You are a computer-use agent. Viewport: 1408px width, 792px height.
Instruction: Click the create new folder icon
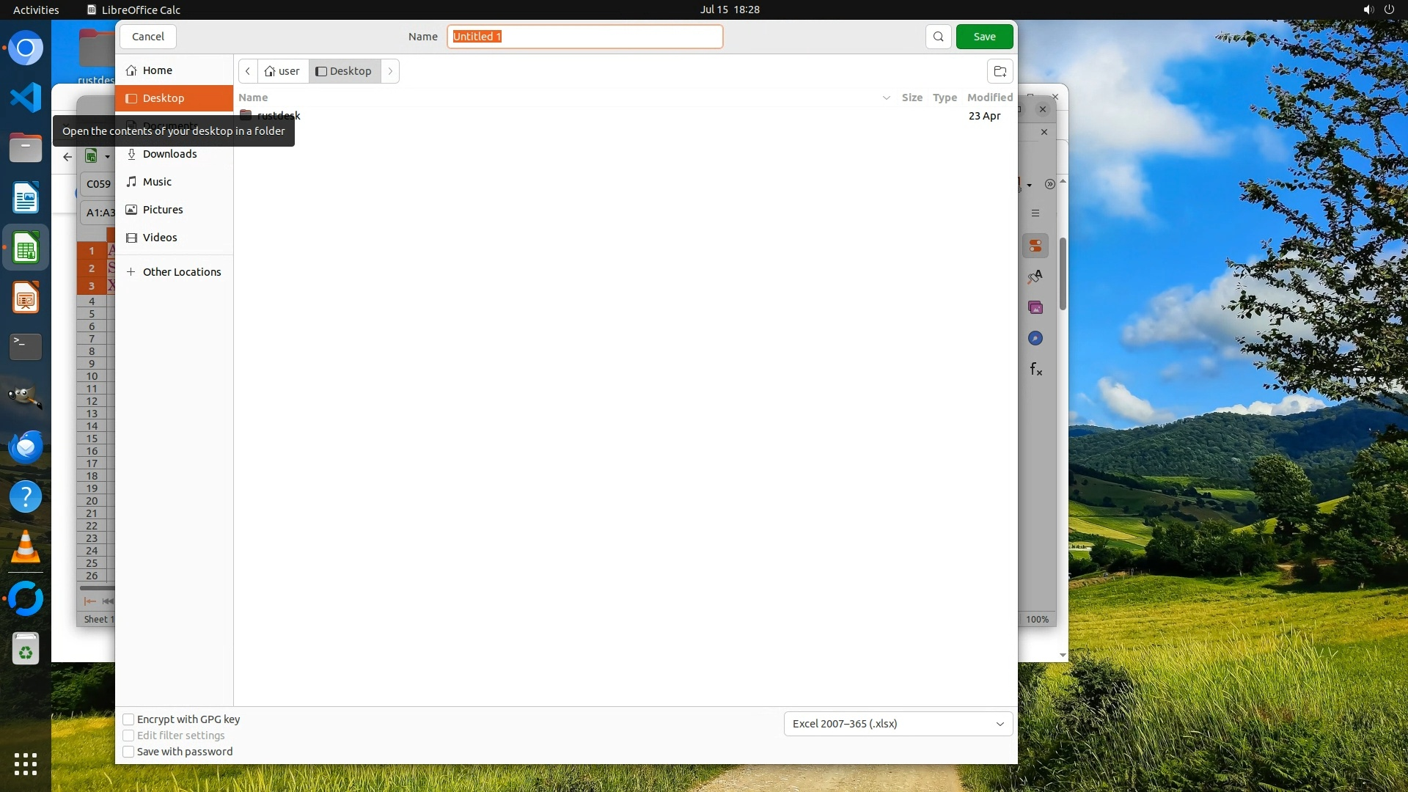click(1000, 71)
